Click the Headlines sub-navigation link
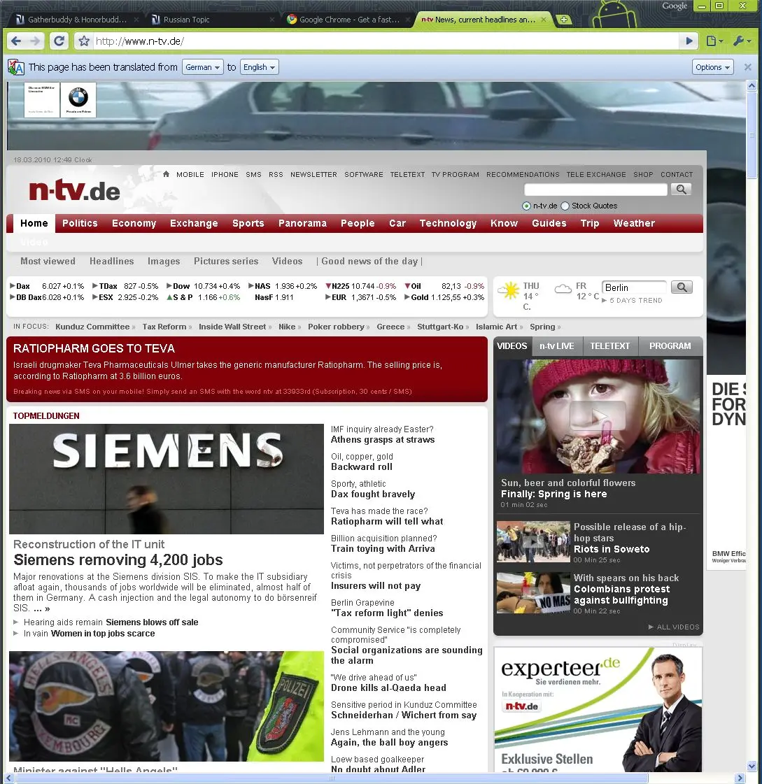The width and height of the screenshot is (762, 784). pos(111,261)
